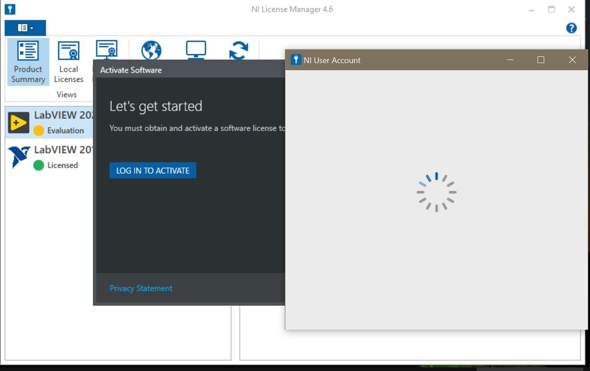Click the yellow LabVIEW arrow product icon
This screenshot has height=371, width=590.
(18, 121)
